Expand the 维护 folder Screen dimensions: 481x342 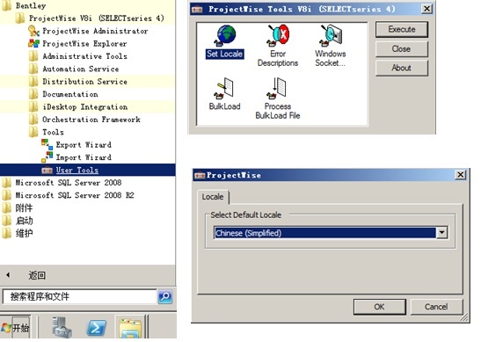click(18, 233)
